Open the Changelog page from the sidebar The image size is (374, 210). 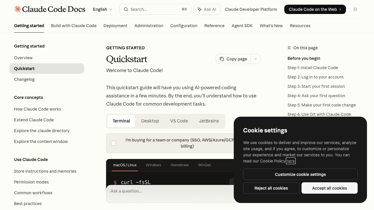click(x=24, y=79)
